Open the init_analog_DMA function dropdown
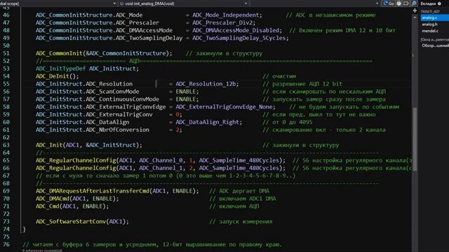The height and width of the screenshot is (252, 449). point(183,3)
